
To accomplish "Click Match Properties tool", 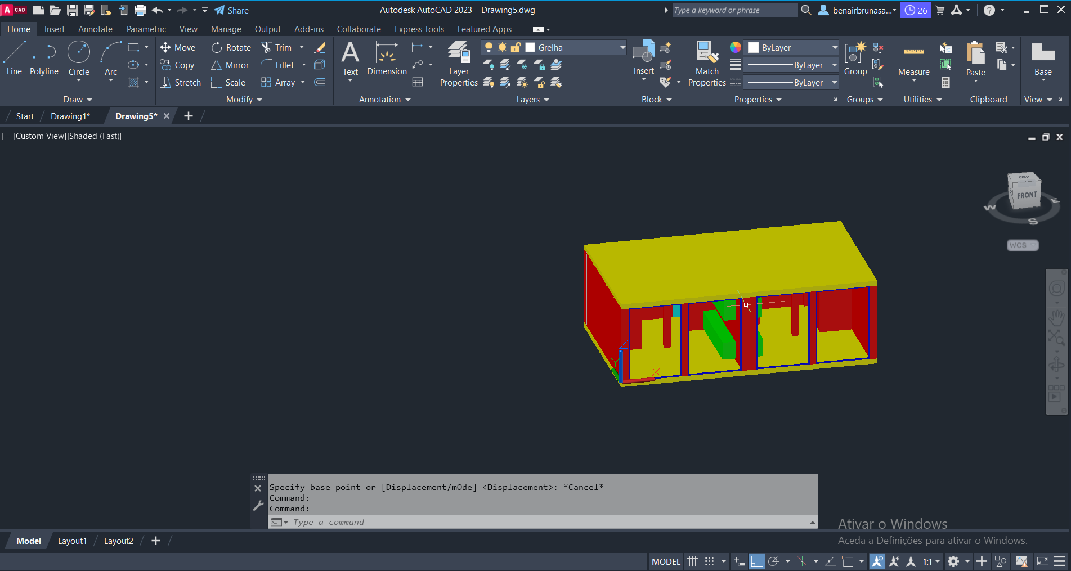I will point(707,64).
